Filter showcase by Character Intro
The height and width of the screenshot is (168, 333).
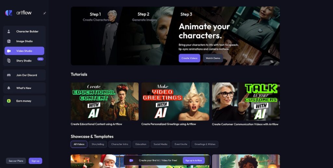pyautogui.click(x=120, y=144)
